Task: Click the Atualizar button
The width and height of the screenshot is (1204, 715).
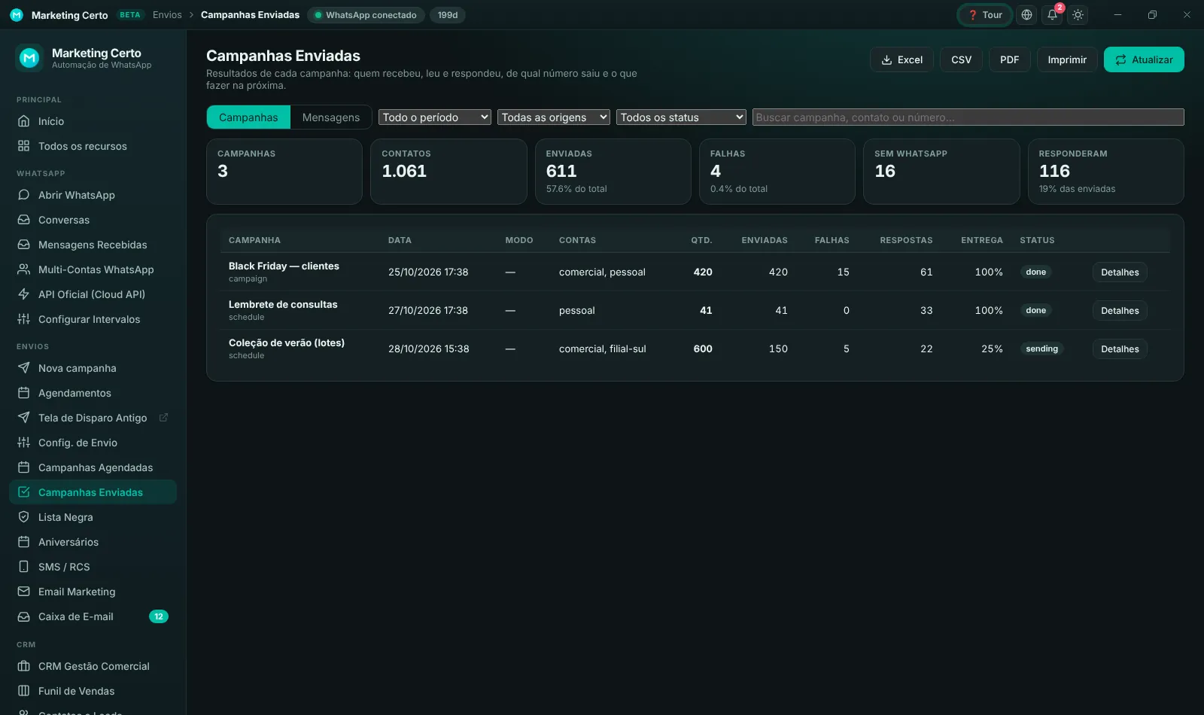Action: [1144, 59]
